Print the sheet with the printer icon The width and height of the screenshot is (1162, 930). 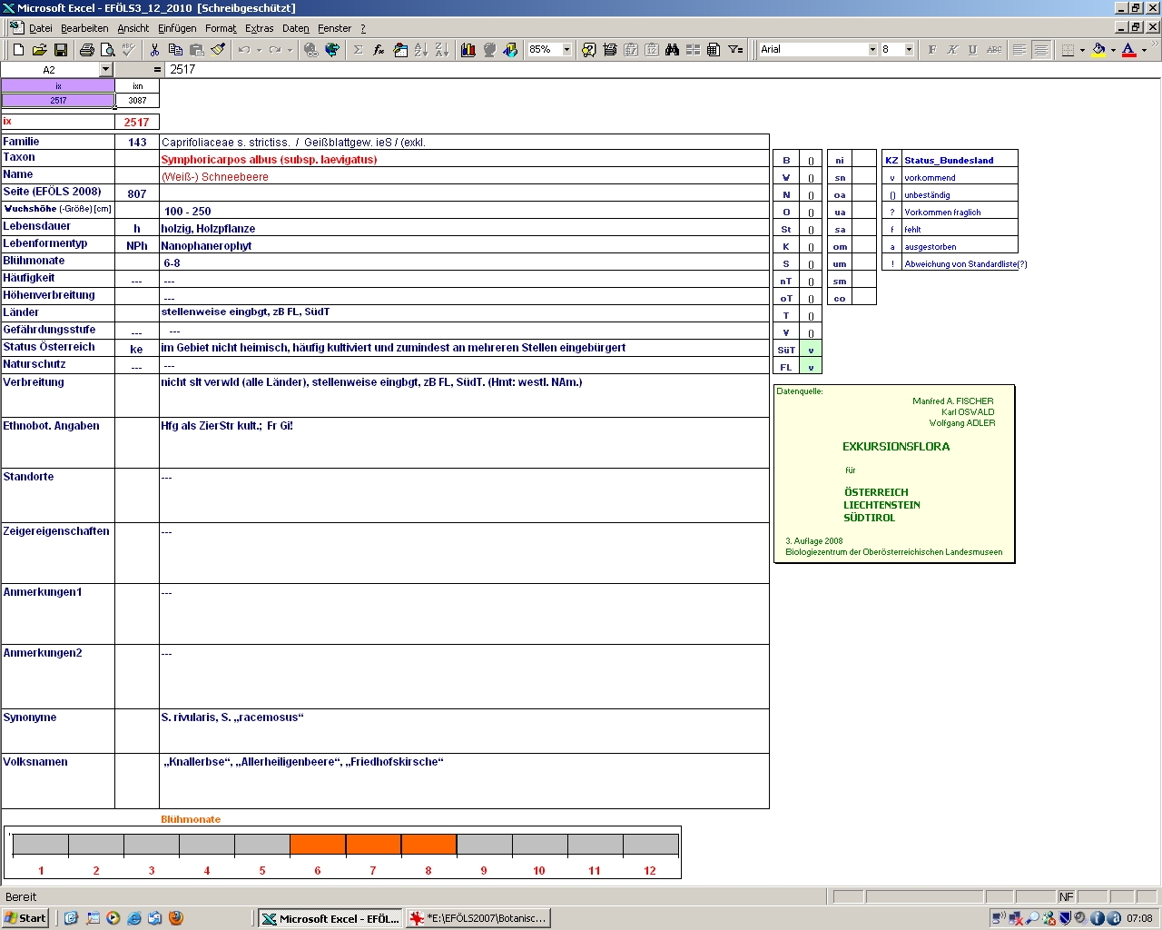(x=86, y=50)
